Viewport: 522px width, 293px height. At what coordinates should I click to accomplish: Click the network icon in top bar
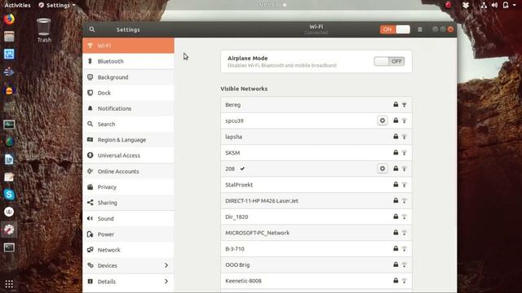tap(484, 5)
